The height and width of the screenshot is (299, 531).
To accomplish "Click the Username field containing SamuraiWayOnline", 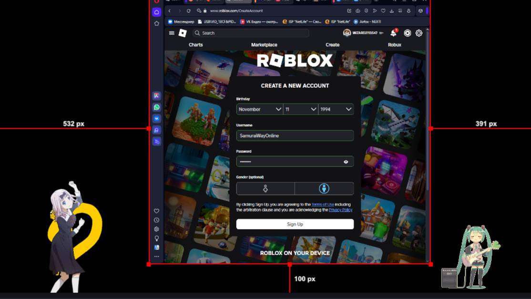I will pos(295,135).
